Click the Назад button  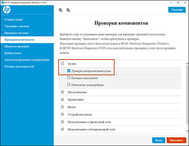click(x=159, y=140)
